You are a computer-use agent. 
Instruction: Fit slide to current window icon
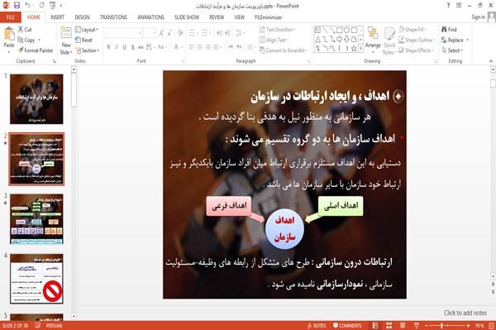coord(491,326)
